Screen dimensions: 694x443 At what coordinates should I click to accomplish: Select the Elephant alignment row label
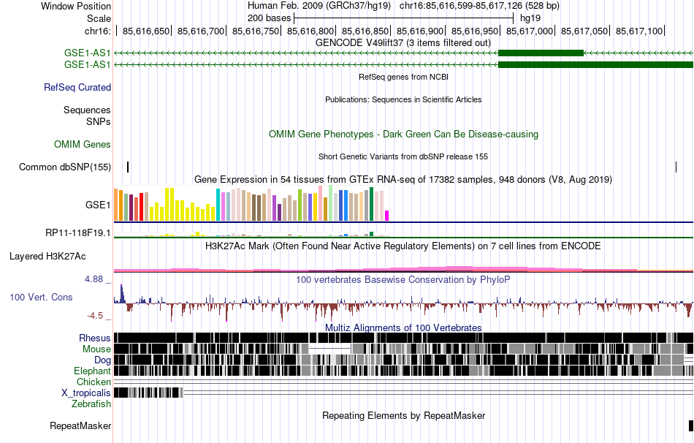coord(92,371)
